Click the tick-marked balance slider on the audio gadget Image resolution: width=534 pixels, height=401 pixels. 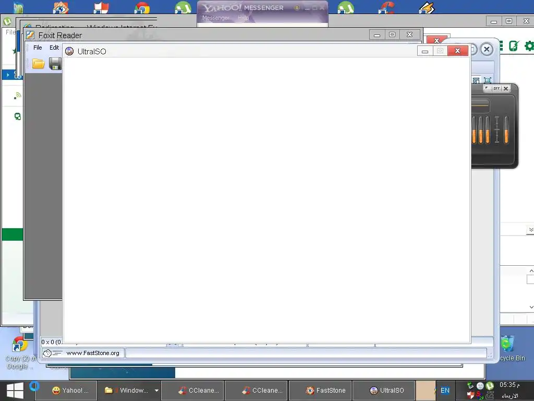click(497, 129)
